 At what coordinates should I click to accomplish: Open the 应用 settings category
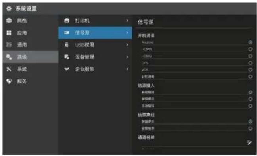point(22,33)
